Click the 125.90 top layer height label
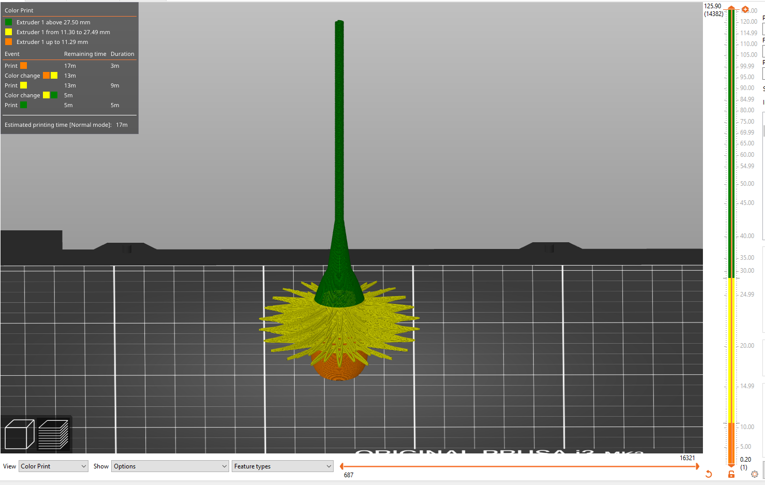The width and height of the screenshot is (765, 485). [712, 6]
